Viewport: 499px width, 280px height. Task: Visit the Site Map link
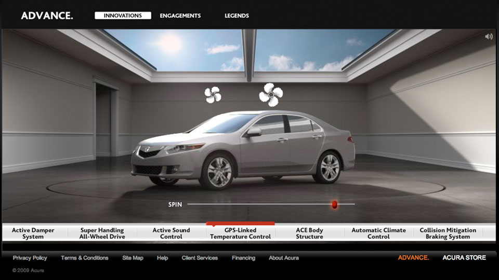tap(133, 258)
